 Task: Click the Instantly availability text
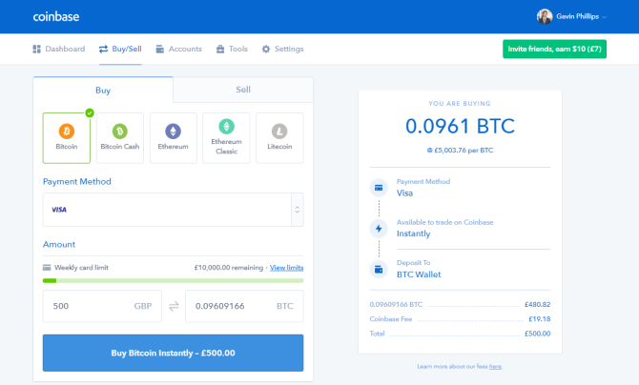tap(414, 233)
